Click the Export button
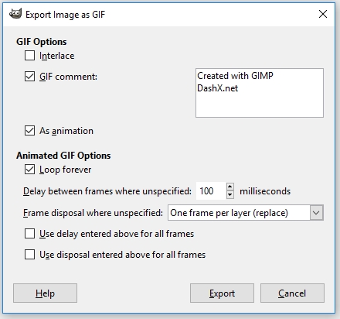This screenshot has width=340, height=319. point(222,293)
